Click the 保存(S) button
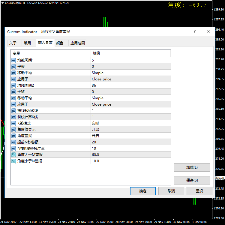Screen dimensions: 225x225 (192, 180)
